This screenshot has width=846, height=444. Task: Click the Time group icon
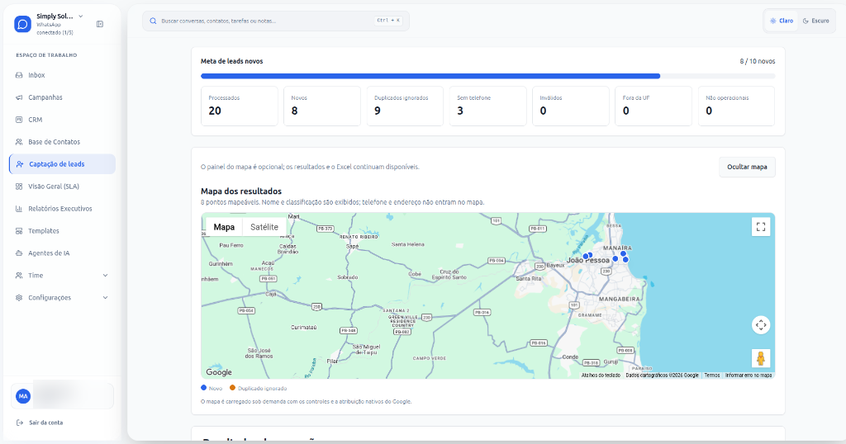coord(19,276)
